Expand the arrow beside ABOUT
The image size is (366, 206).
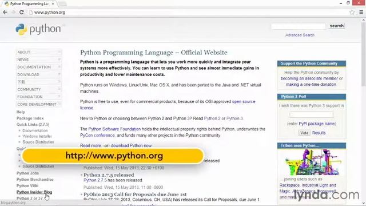click(x=59, y=52)
